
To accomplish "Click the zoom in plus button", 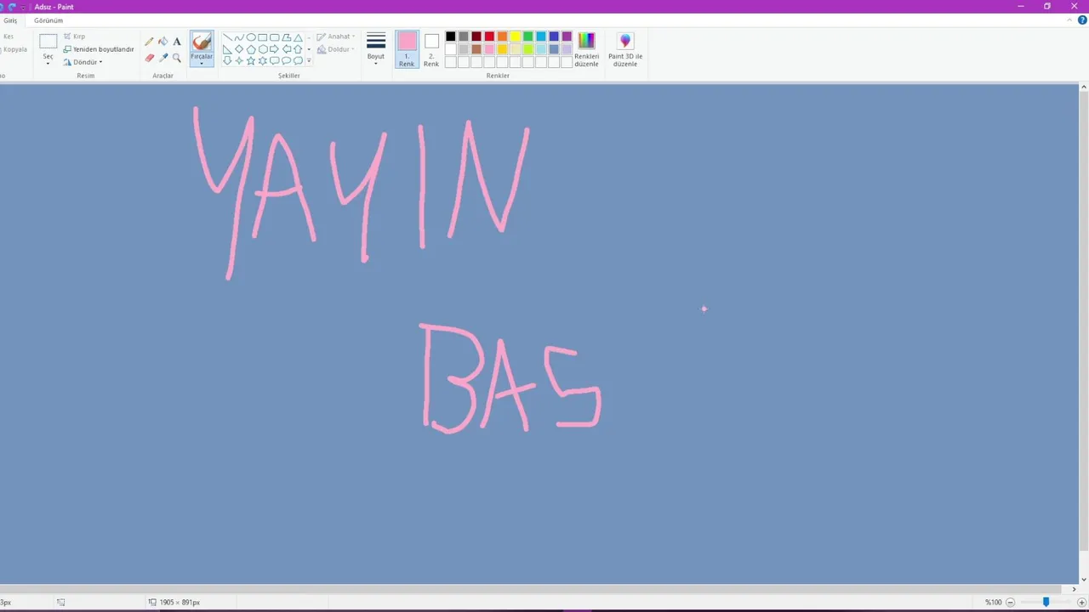I will click(1081, 602).
